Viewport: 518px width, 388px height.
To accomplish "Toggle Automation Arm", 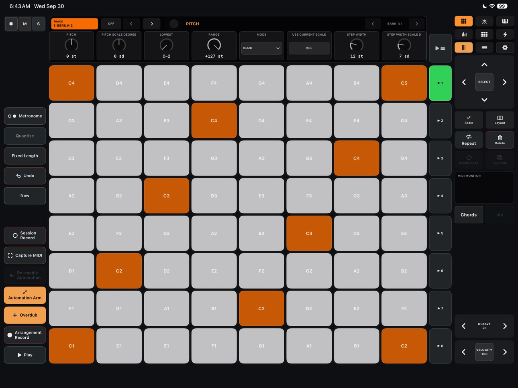I will (25, 295).
